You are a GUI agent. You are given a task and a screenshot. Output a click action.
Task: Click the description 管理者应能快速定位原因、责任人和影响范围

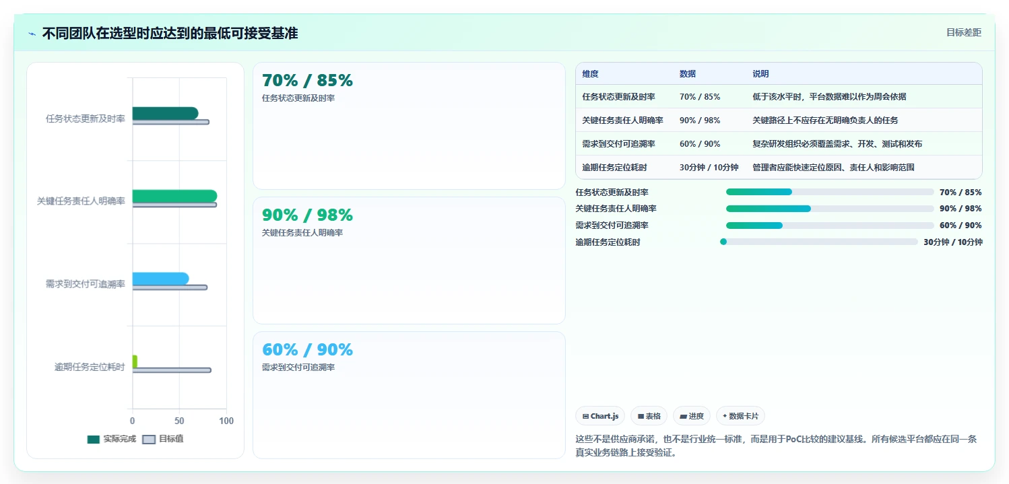pos(833,168)
